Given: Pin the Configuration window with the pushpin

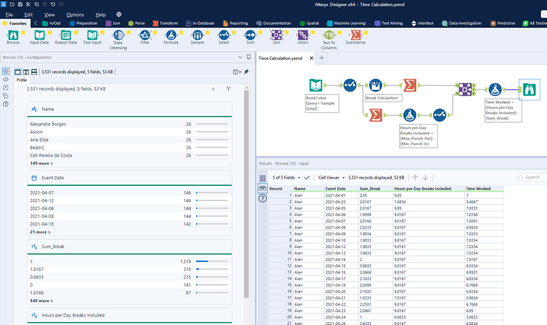Looking at the screenshot, I should pyautogui.click(x=249, y=57).
